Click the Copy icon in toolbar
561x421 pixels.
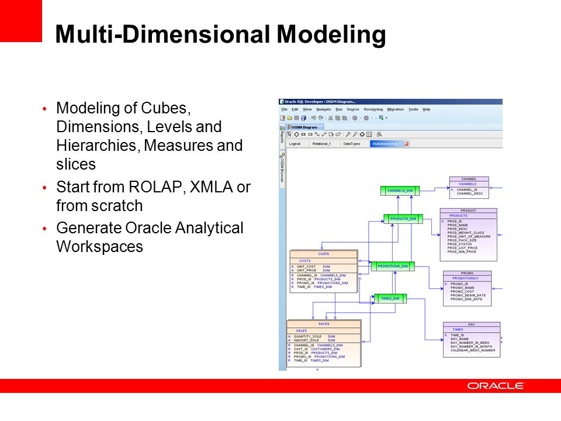[x=338, y=118]
